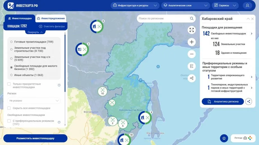Check Скрыть все инвестплощадки box
The image size is (259, 145).
point(9,108)
